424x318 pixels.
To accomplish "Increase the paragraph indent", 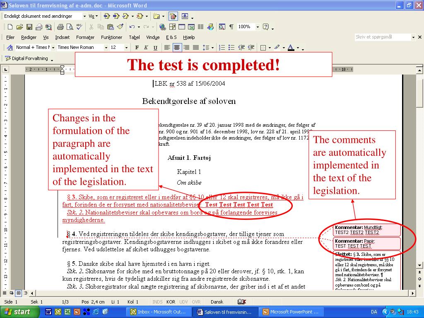I will pyautogui.click(x=251, y=48).
